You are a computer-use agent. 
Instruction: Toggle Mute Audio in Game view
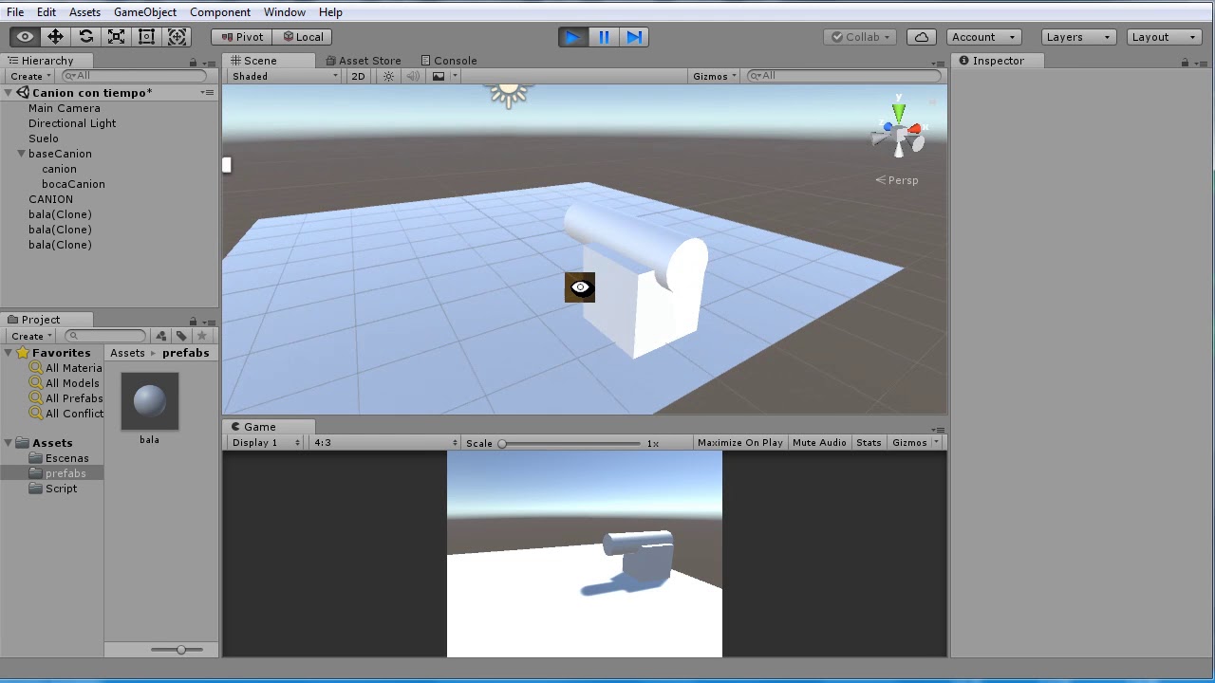[819, 443]
